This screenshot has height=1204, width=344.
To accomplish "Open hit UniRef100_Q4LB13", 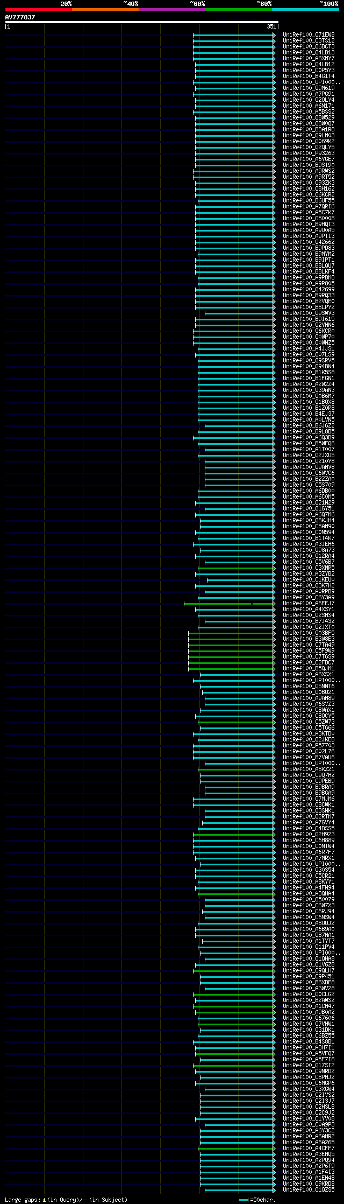I will [x=309, y=52].
